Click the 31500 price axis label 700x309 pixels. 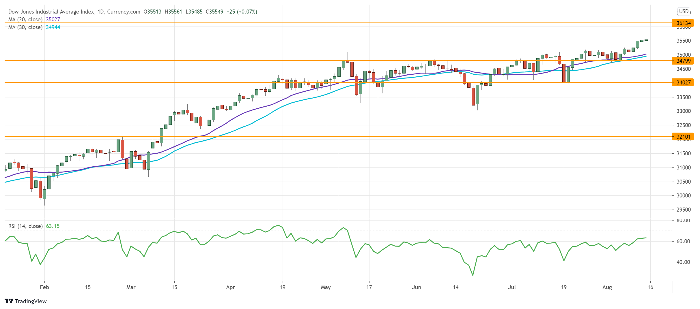coord(684,153)
